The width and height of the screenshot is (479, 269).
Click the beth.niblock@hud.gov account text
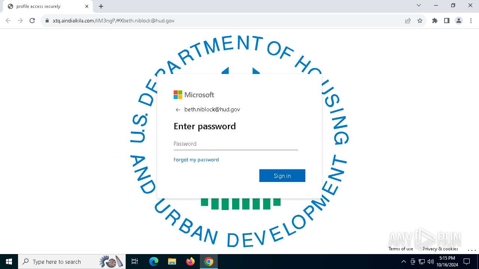pyautogui.click(x=212, y=109)
